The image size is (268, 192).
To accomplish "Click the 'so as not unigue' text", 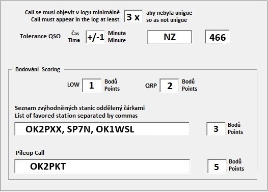I will [x=167, y=20].
